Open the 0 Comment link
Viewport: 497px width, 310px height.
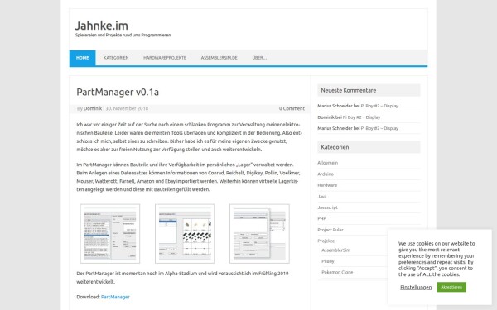pos(292,108)
